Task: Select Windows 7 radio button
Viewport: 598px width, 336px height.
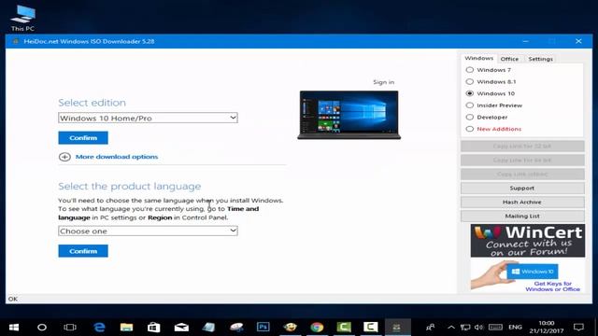Action: 470,70
